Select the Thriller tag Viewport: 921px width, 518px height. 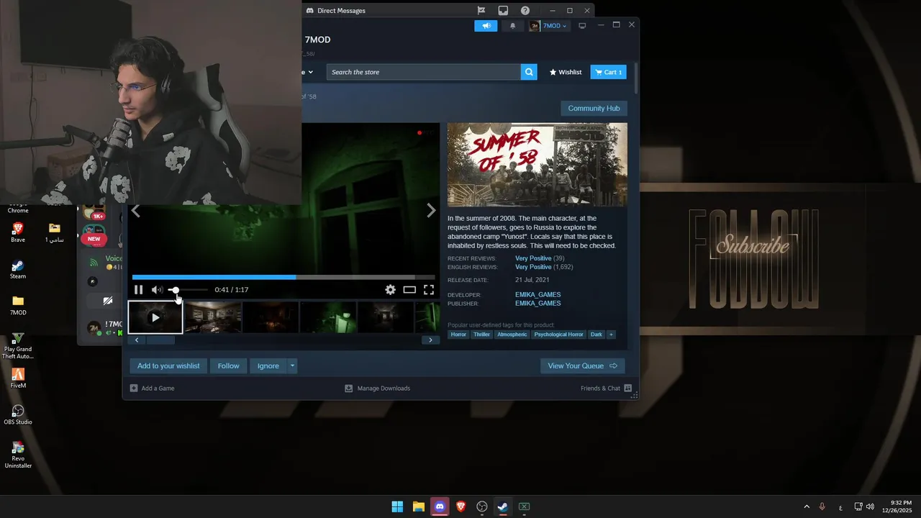pos(481,335)
